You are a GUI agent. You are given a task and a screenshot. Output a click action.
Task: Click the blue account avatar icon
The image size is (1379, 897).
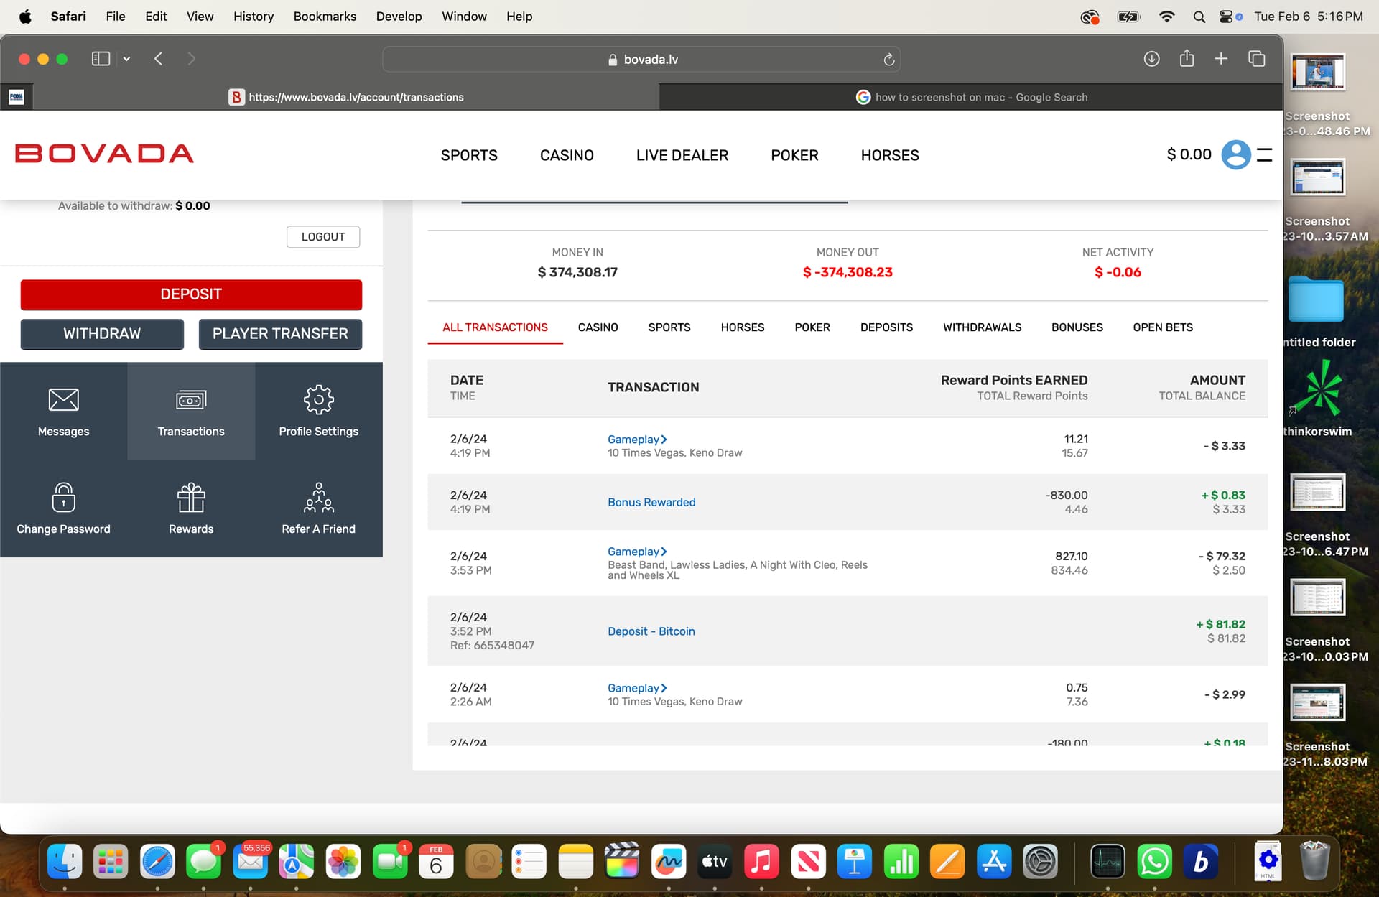click(1235, 154)
